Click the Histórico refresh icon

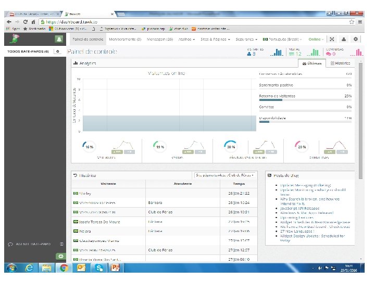coord(76,175)
